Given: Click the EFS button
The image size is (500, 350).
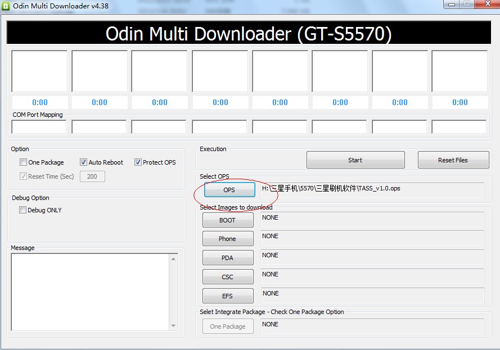Looking at the screenshot, I should pyautogui.click(x=228, y=296).
